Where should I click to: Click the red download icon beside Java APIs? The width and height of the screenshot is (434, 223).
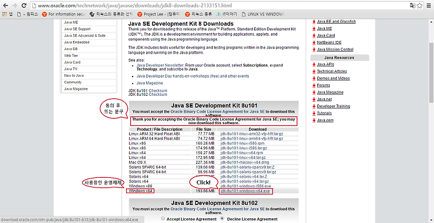pyautogui.click(x=314, y=64)
